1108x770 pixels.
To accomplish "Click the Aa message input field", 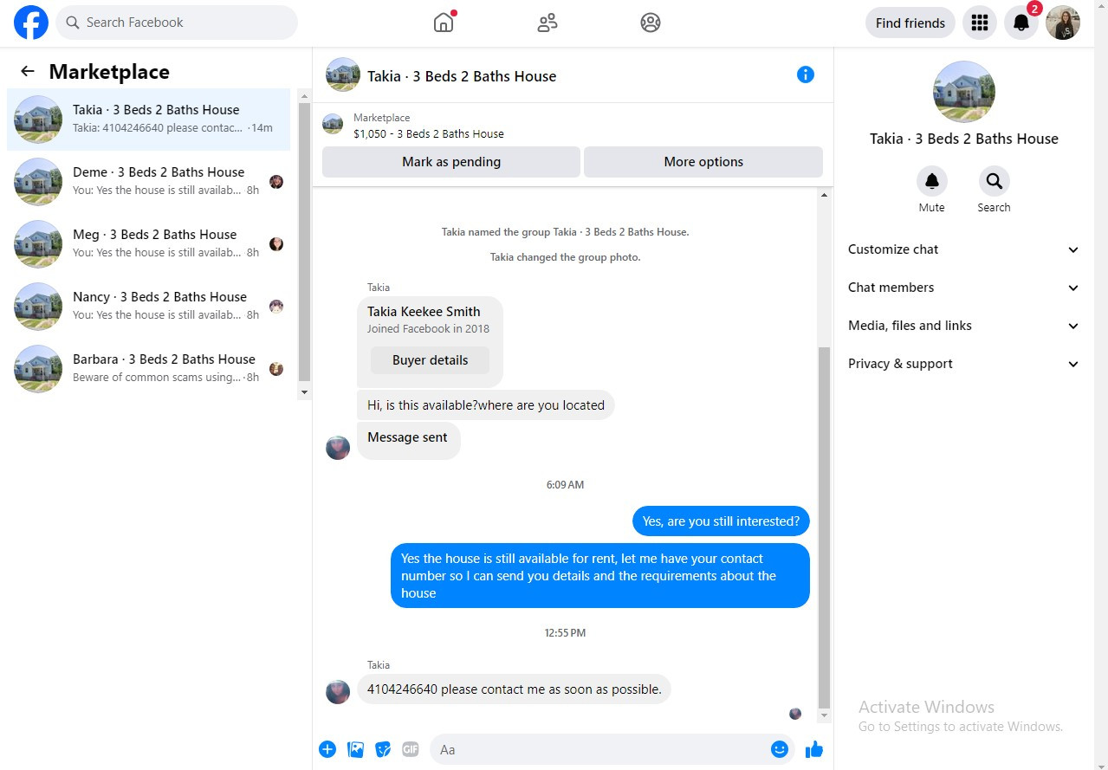I will click(612, 749).
